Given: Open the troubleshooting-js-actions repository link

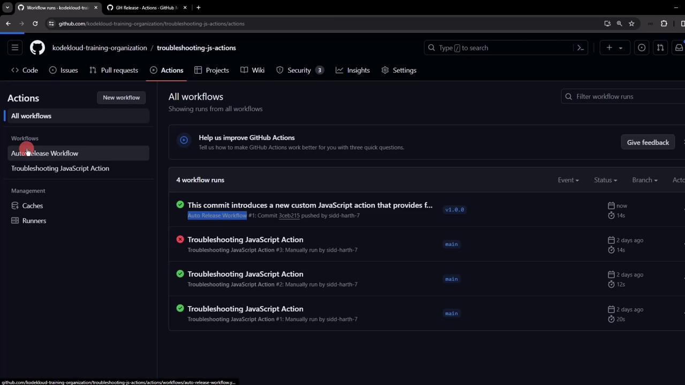Looking at the screenshot, I should (x=196, y=48).
